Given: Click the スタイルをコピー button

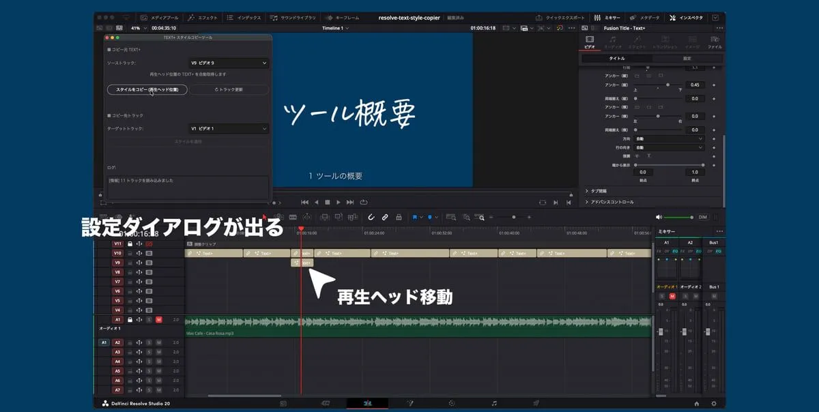Looking at the screenshot, I should (147, 89).
